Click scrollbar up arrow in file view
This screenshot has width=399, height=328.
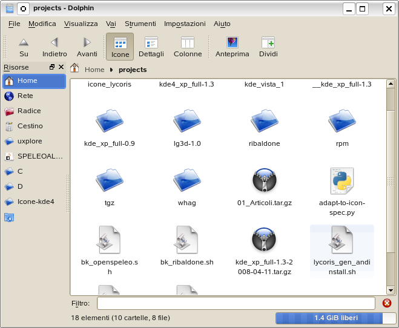(391, 84)
